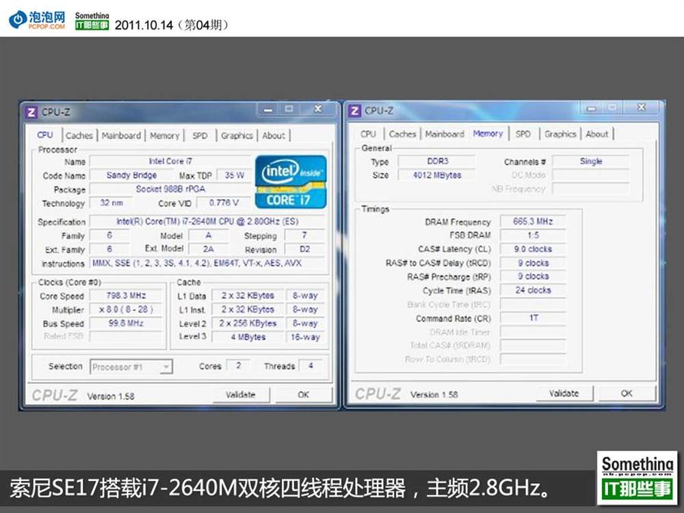Click the Threads count value 4
This screenshot has width=684, height=513.
click(x=311, y=365)
